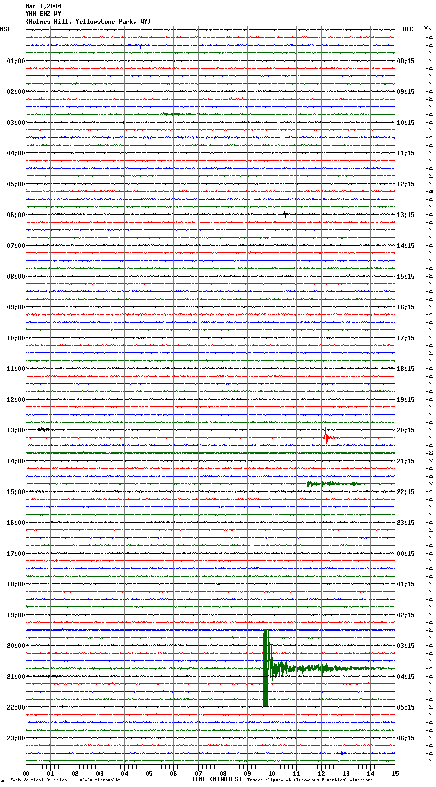Viewport: 436px width, 787px height.
Task: Click the 04:00 MST time label
Action: pos(16,153)
